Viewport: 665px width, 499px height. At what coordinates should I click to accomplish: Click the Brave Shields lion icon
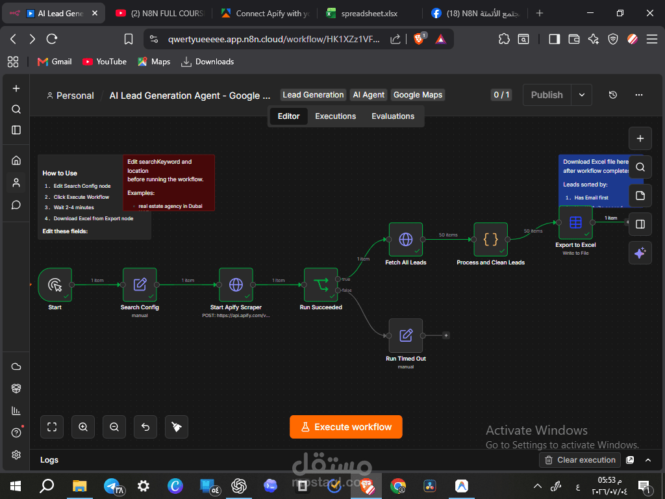(419, 39)
